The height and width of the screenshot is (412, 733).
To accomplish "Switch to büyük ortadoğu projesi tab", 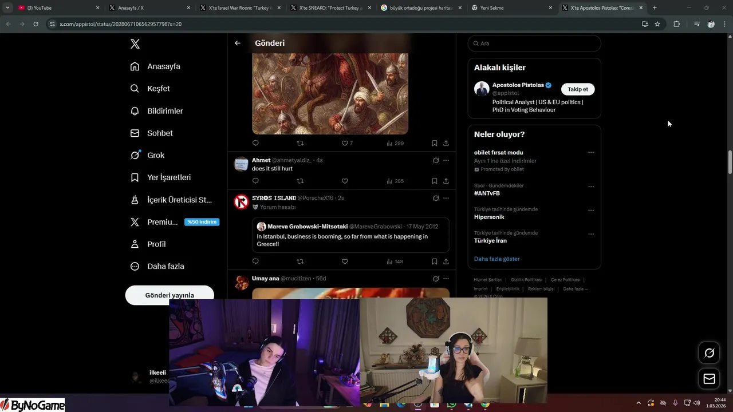I will tap(422, 8).
